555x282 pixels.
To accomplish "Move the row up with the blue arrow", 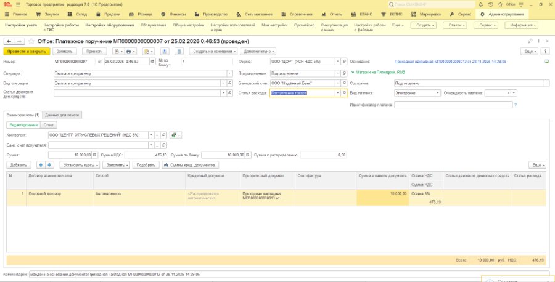I will point(41,165).
